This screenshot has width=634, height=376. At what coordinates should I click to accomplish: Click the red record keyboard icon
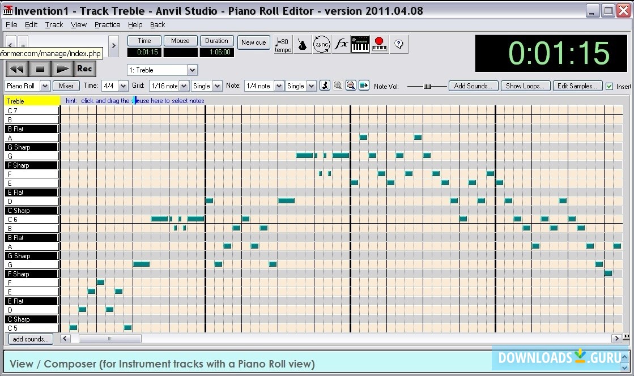(379, 45)
